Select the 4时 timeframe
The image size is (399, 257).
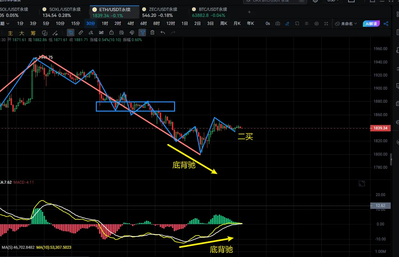(x=130, y=24)
